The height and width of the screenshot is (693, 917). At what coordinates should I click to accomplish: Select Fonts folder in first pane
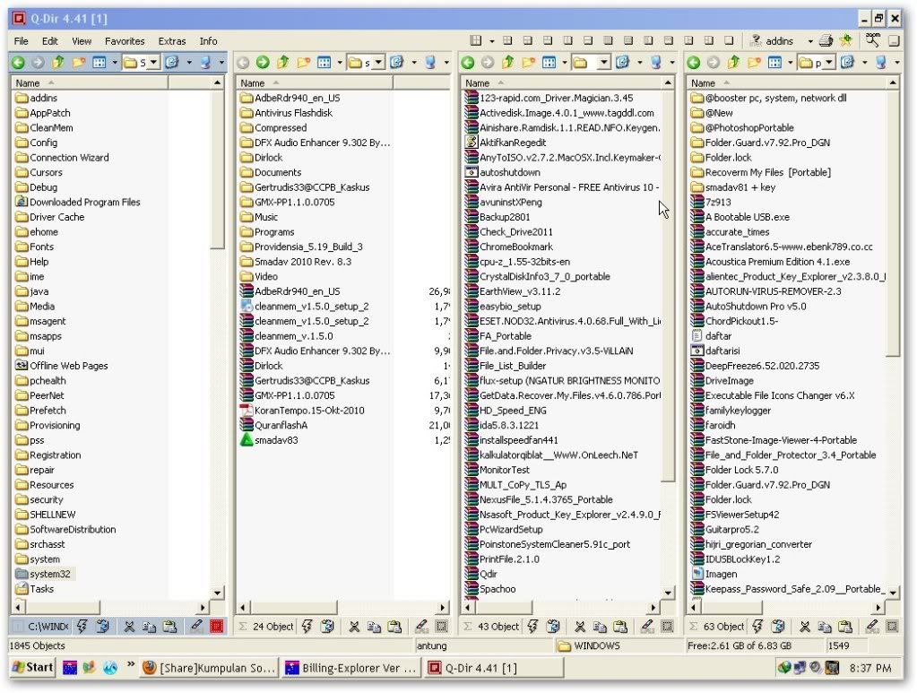[34, 247]
